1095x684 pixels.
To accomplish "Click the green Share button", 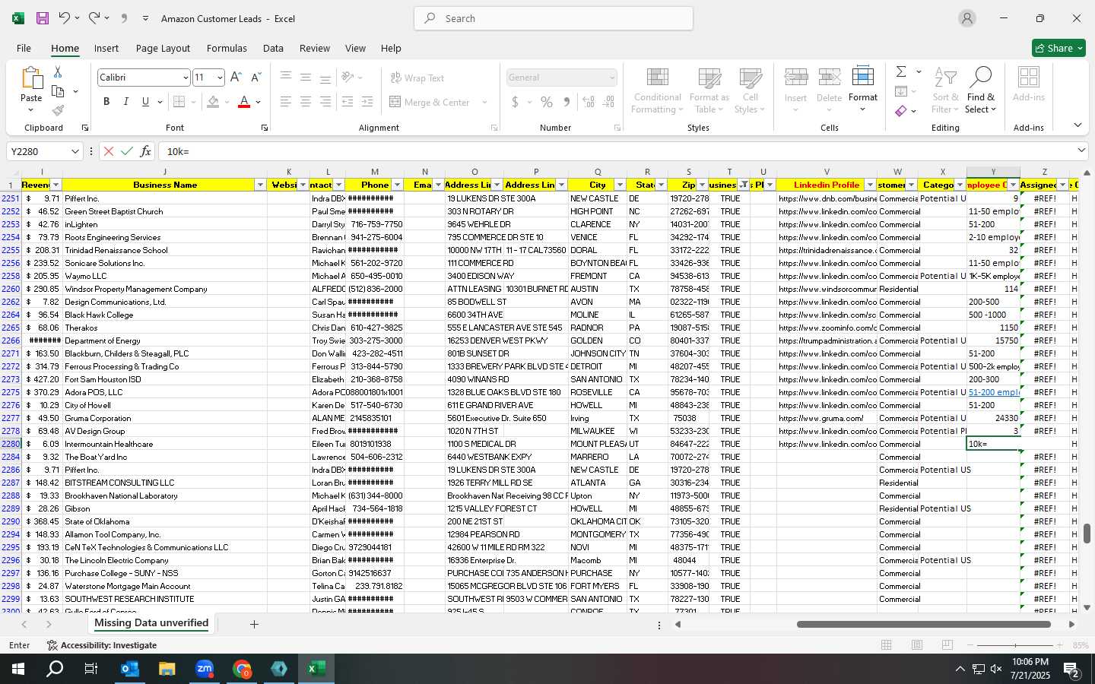I will [x=1058, y=48].
